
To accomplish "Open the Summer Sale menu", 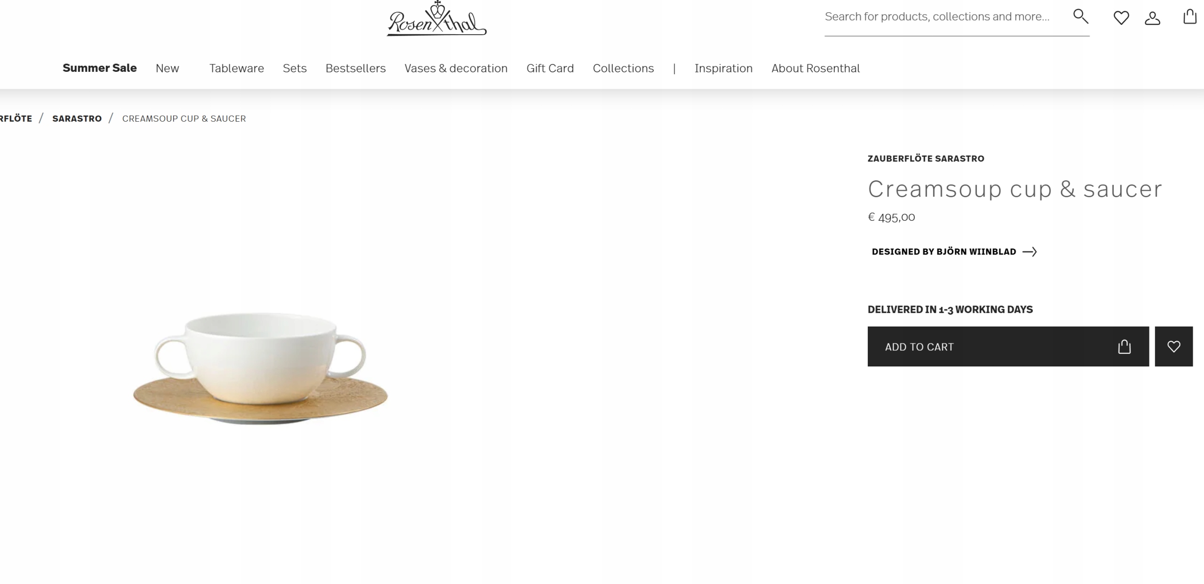I will click(100, 68).
